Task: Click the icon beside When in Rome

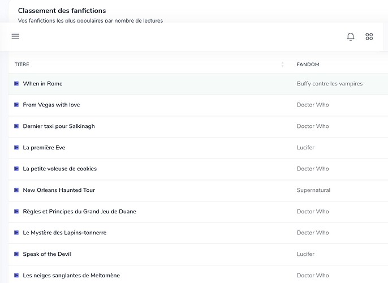Action: 16,84
